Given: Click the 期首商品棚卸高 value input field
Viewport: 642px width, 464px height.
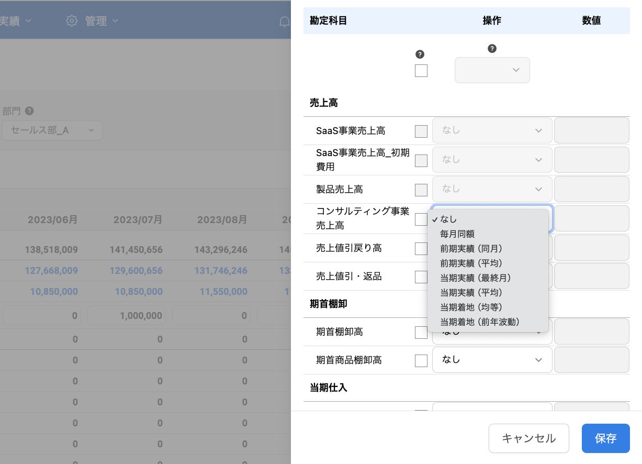Looking at the screenshot, I should point(592,360).
